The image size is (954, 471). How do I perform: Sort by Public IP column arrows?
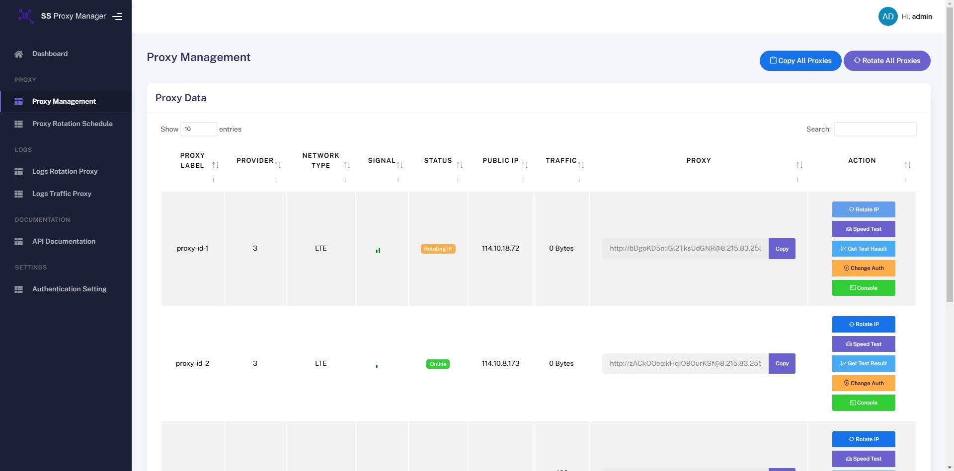[x=525, y=165]
